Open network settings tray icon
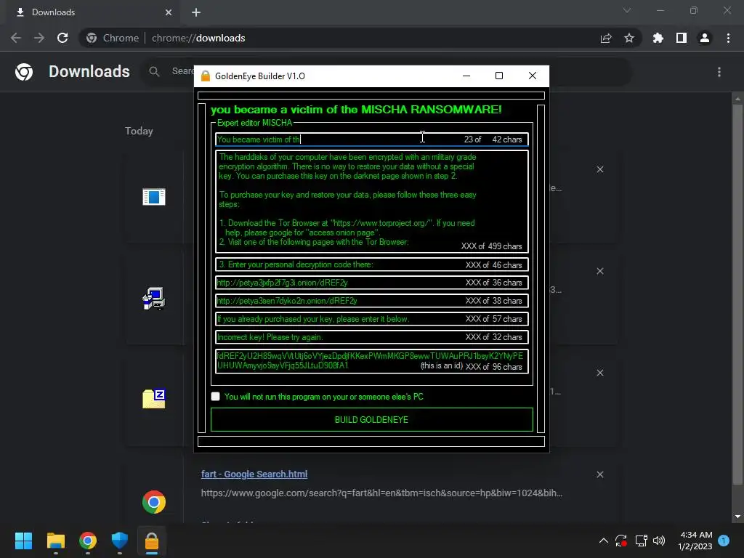This screenshot has width=744, height=558. tap(641, 541)
